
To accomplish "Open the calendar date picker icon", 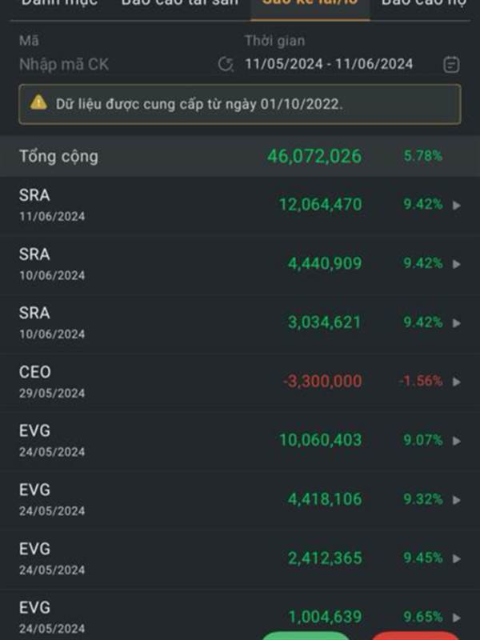I will pyautogui.click(x=451, y=65).
